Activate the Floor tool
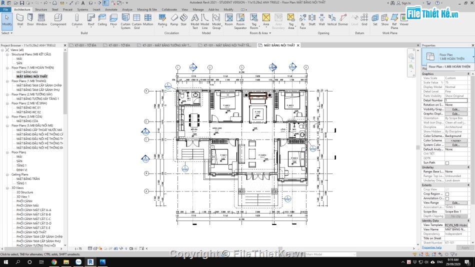The image size is (475, 267). 113,20
